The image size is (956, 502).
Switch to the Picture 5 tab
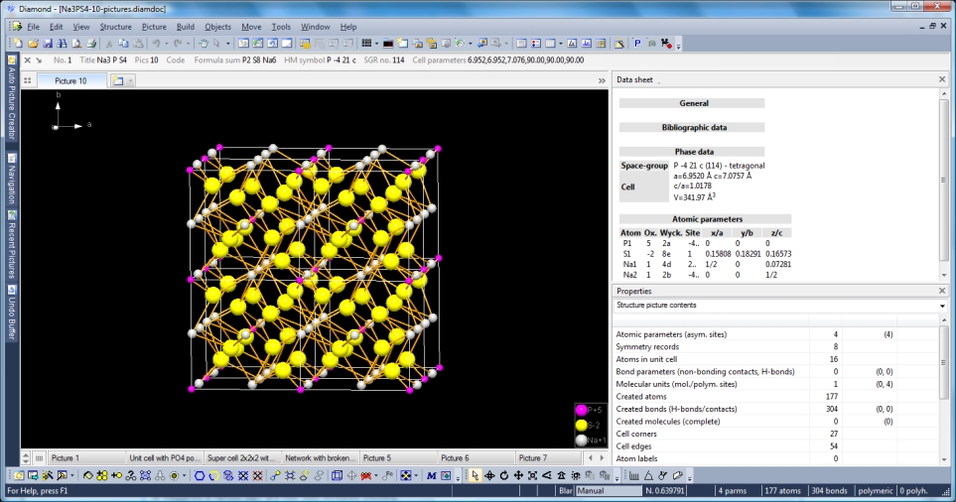coord(377,458)
